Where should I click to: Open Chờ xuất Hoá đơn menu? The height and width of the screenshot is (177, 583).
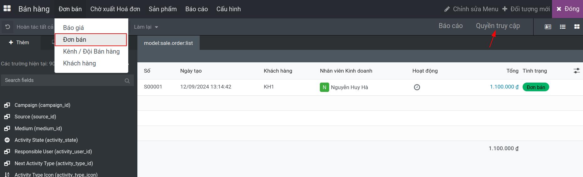pos(115,9)
